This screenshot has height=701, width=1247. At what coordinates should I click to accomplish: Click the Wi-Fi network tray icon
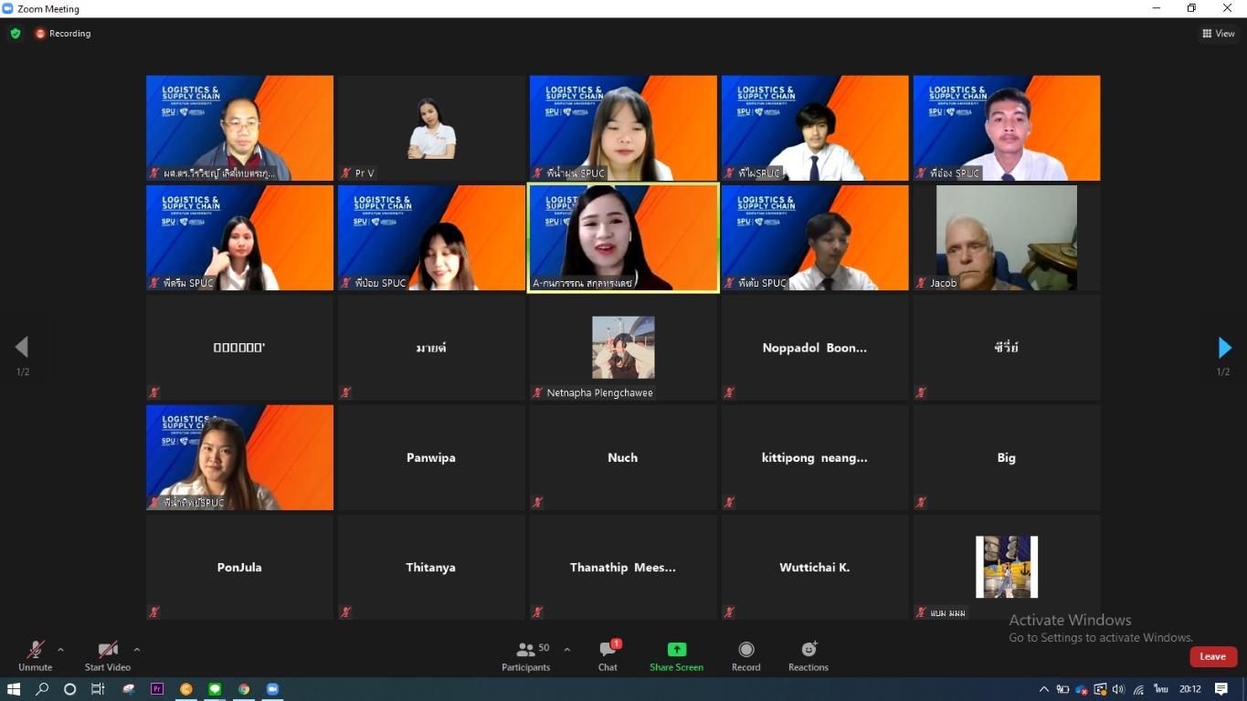tap(1138, 689)
